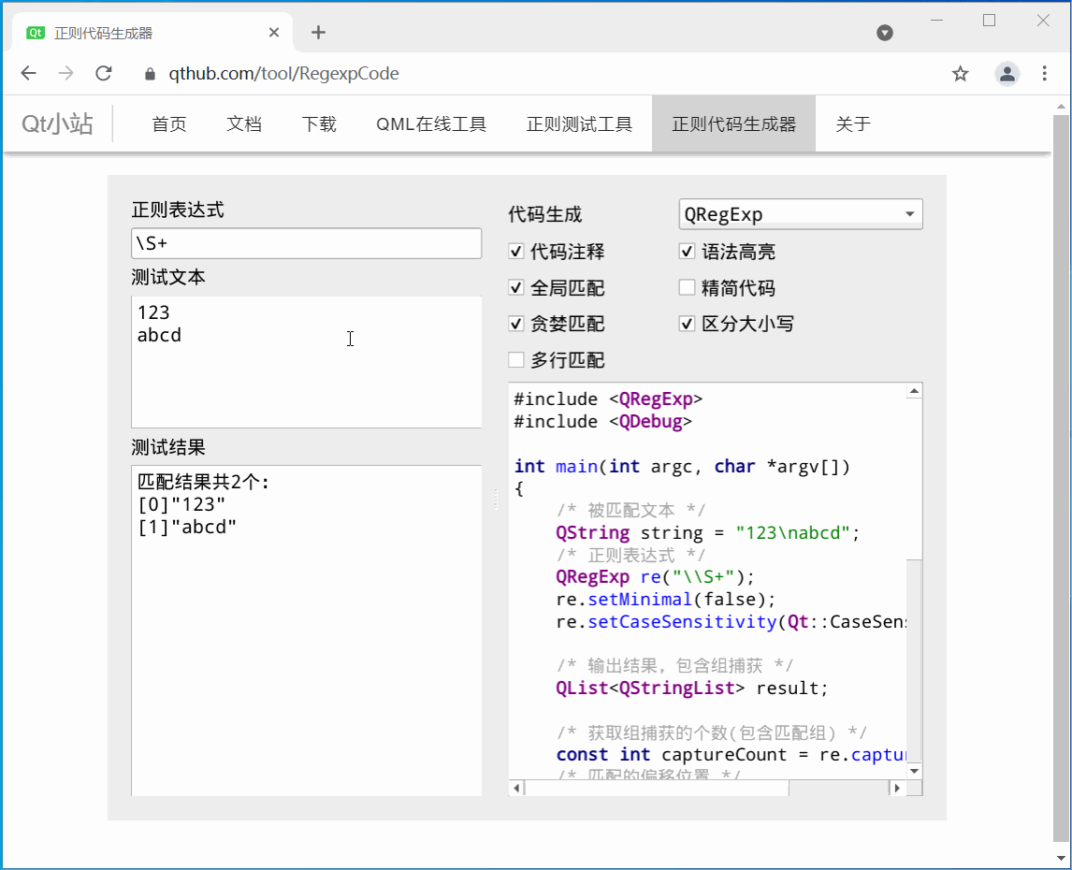Click the site lock icon
The width and height of the screenshot is (1072, 870).
click(x=149, y=74)
